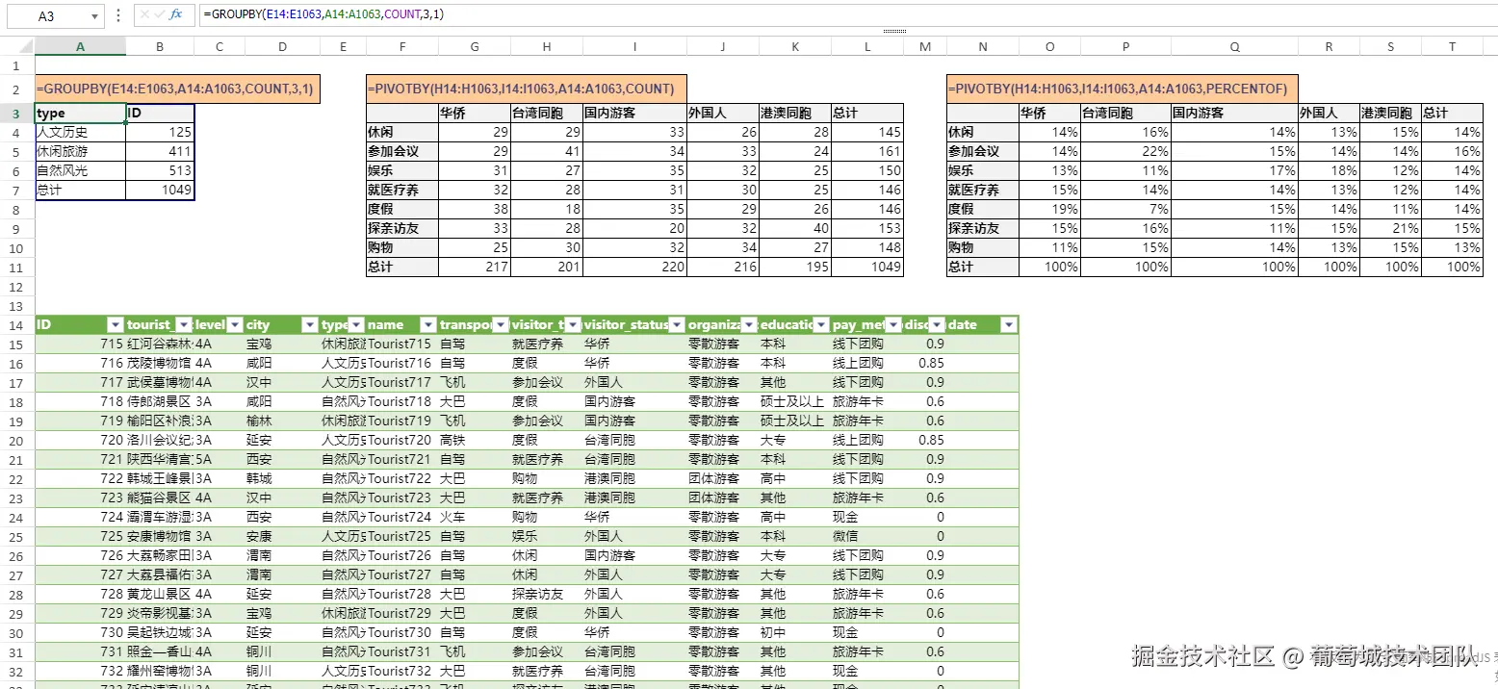Select the '探亲访友' row label in percent pivot
Screen dimensions: 1498x689
(x=982, y=229)
